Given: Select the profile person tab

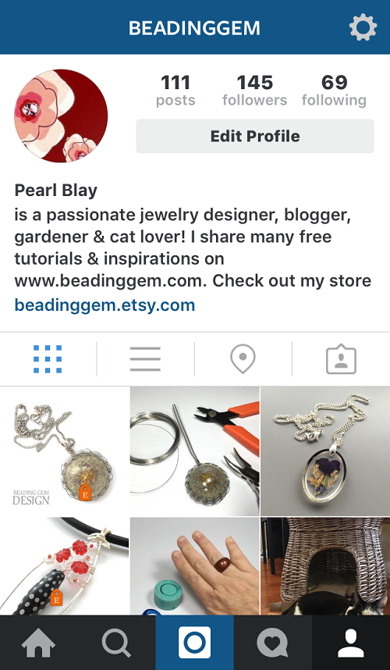Looking at the screenshot, I should pyautogui.click(x=351, y=643).
